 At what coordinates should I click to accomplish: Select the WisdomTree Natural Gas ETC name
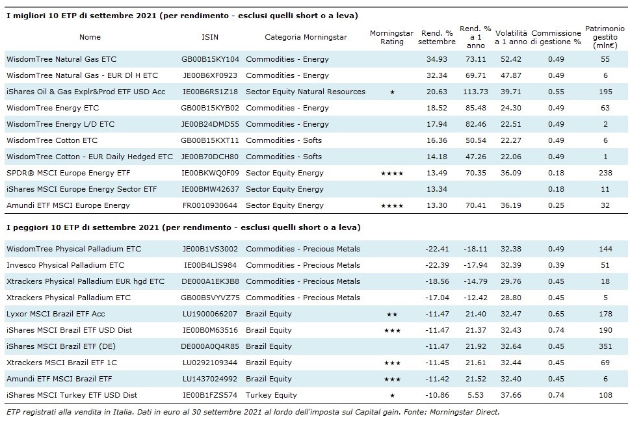click(x=62, y=59)
